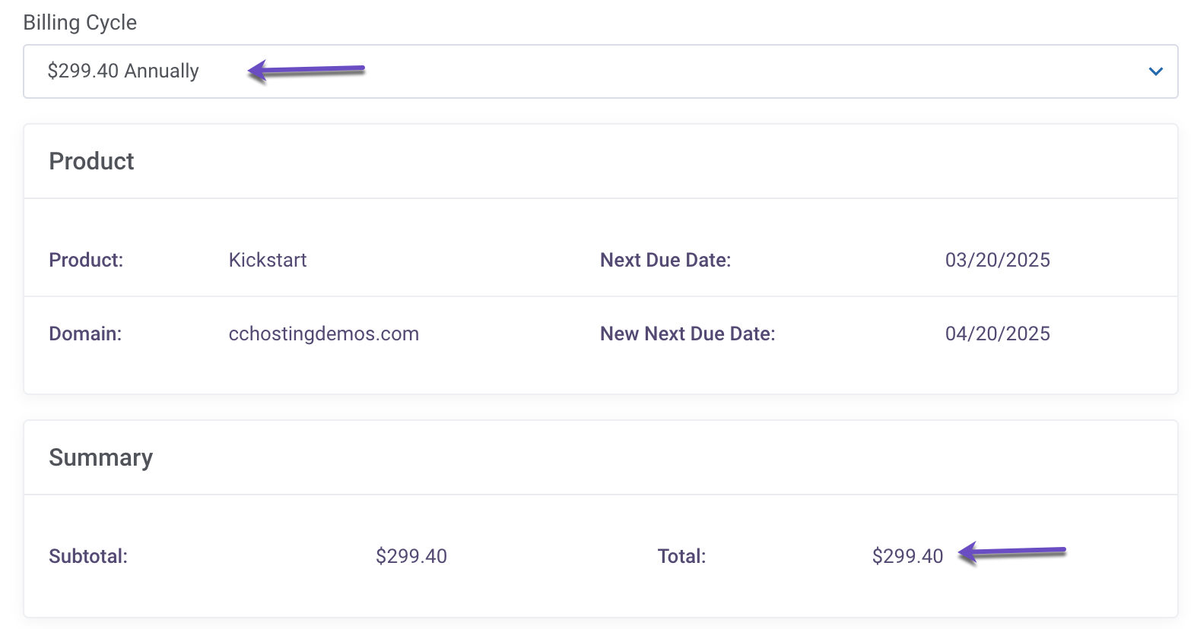Click the "Product" section heading

[91, 161]
